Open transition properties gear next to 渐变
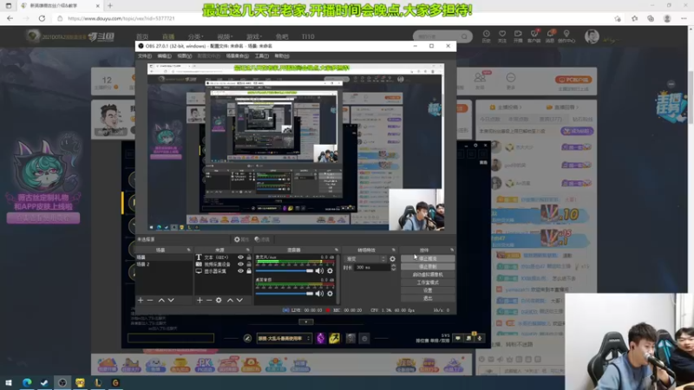The image size is (694, 390). (x=393, y=258)
